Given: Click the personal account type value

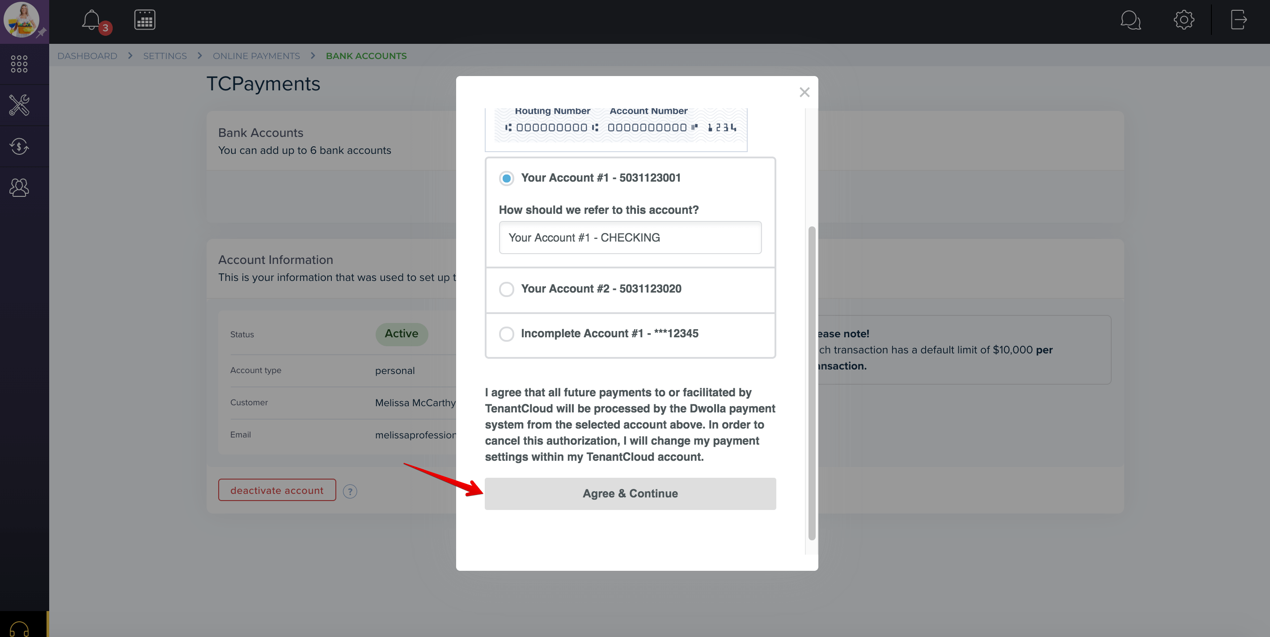Looking at the screenshot, I should (394, 371).
